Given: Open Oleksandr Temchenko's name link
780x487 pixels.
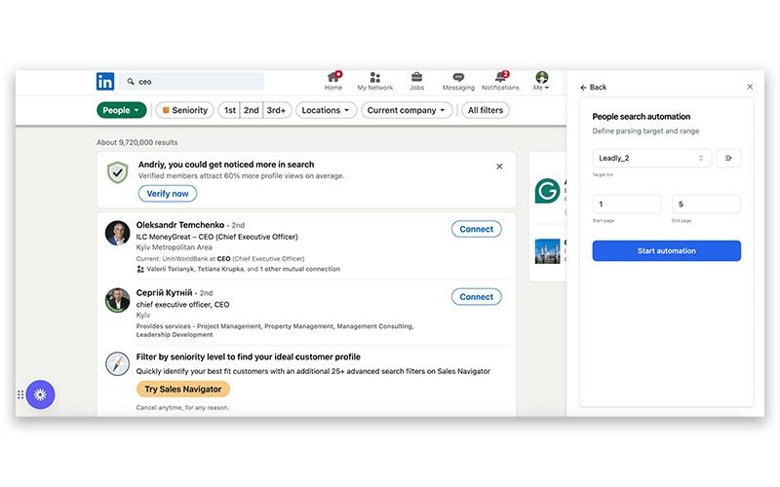Looking at the screenshot, I should (180, 225).
